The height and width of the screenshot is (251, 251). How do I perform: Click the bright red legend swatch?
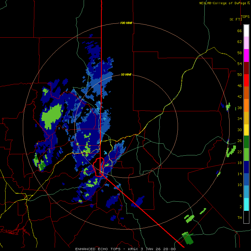(246, 80)
